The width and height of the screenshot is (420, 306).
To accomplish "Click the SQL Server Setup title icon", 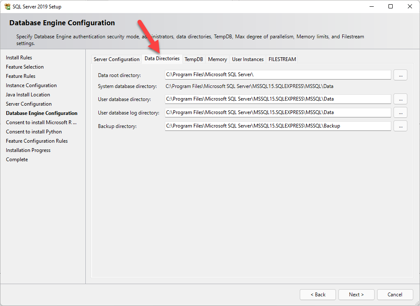I will pyautogui.click(x=7, y=6).
